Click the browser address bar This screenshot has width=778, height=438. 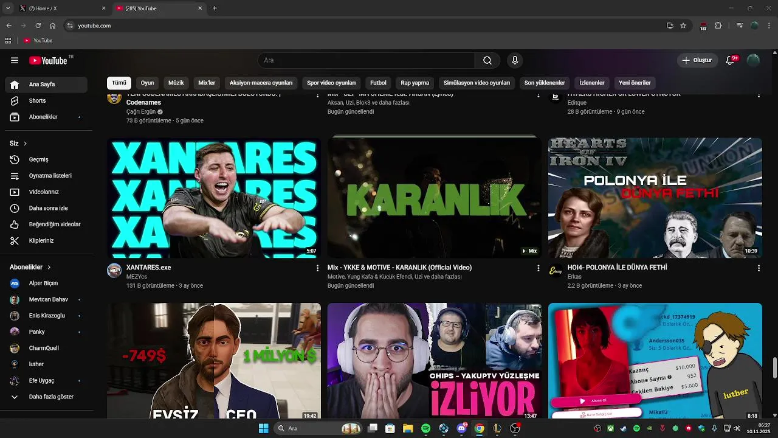pyautogui.click(x=365, y=26)
